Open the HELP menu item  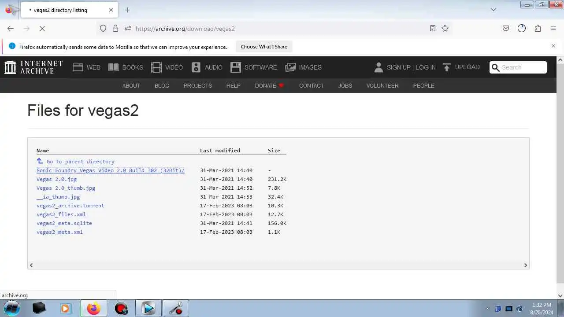(x=234, y=85)
